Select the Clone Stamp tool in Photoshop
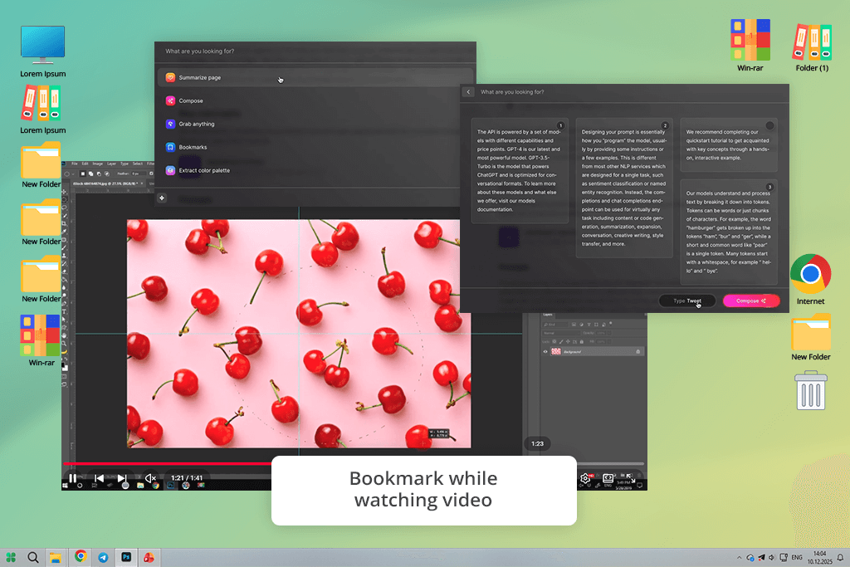The image size is (850, 567). coord(64,256)
